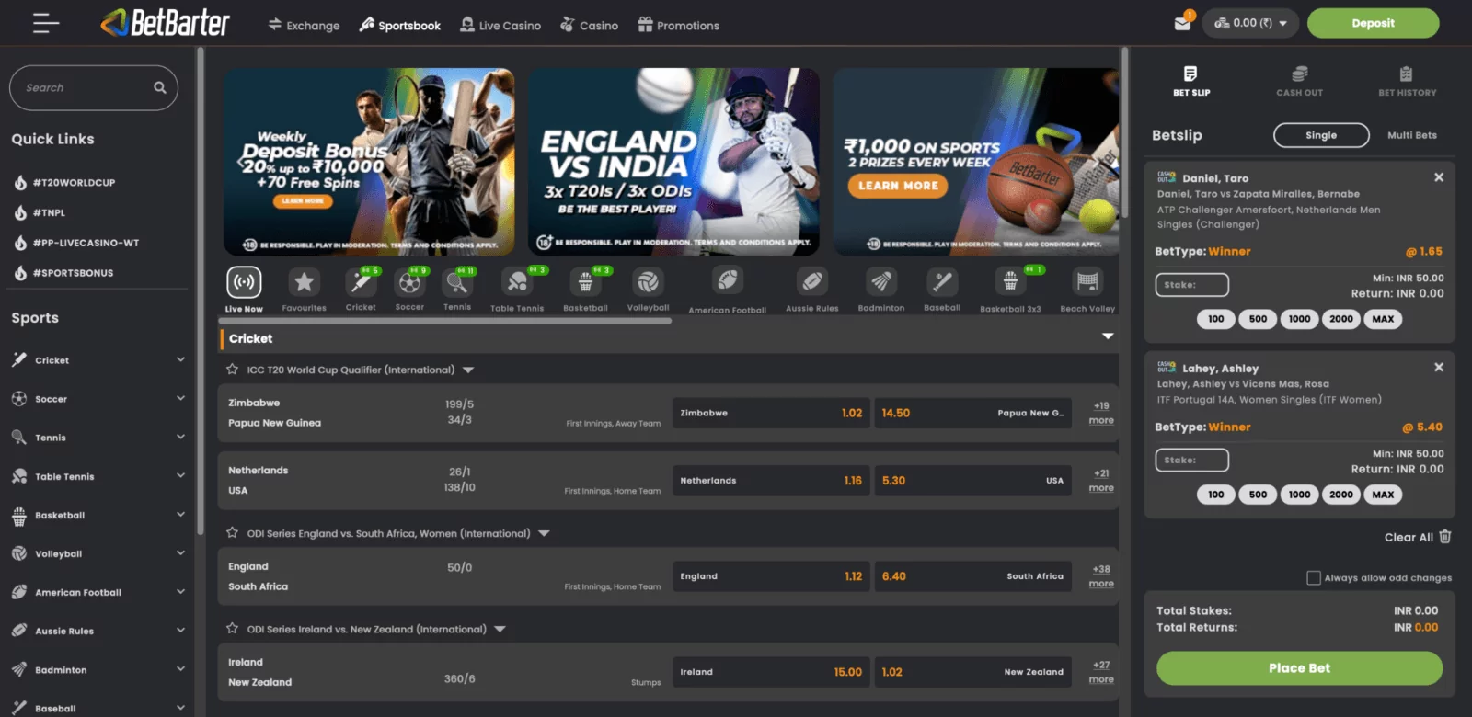Select the American Football carousel icon

727,280
